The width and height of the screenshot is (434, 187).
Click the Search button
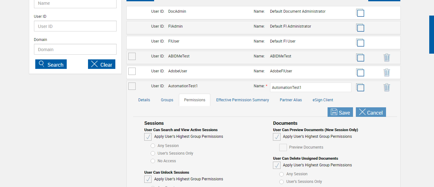pyautogui.click(x=51, y=64)
